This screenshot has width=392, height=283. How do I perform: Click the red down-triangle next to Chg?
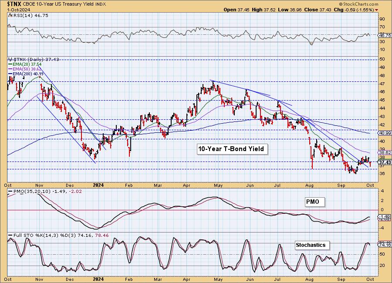click(x=376, y=10)
